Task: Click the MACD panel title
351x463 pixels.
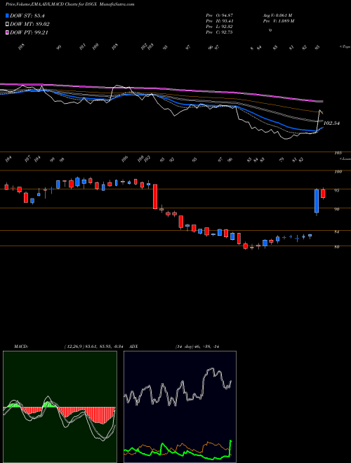Action: coord(20,347)
